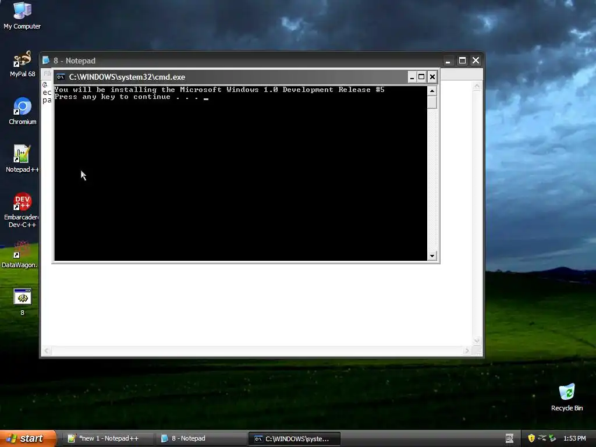Switch to the 8 - Notepad taskbar button
Image resolution: width=596 pixels, height=447 pixels.
coord(202,438)
